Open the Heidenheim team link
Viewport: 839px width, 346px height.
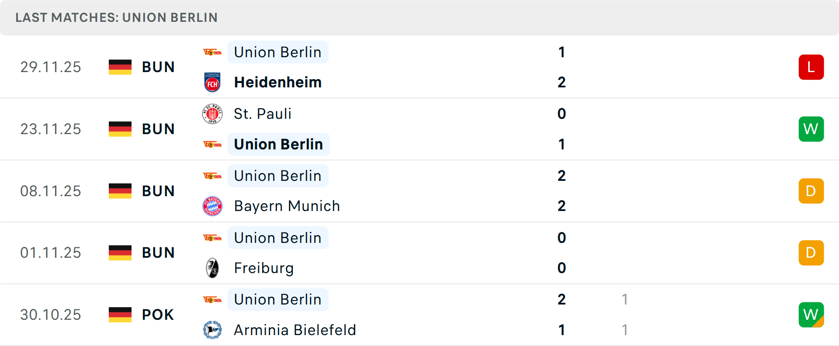278,83
